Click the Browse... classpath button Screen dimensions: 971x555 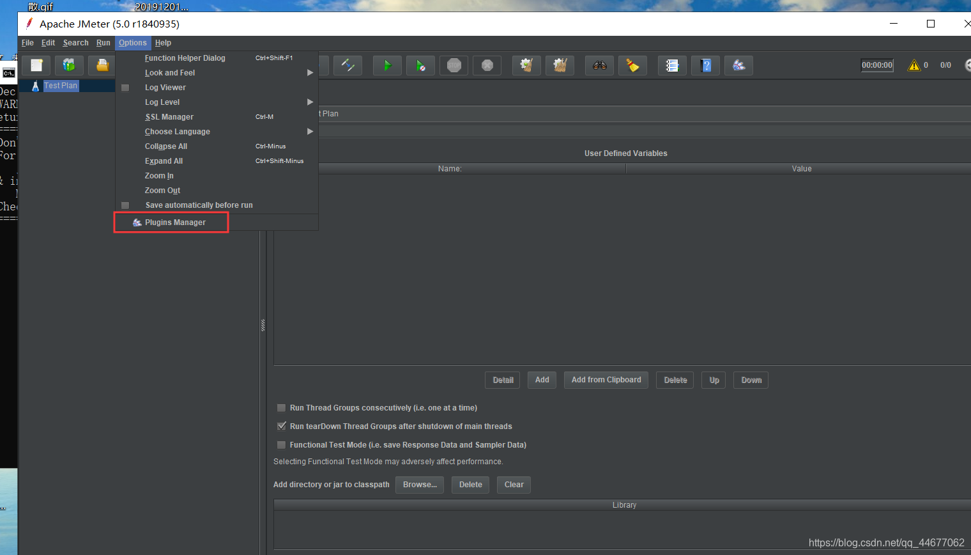pos(420,485)
